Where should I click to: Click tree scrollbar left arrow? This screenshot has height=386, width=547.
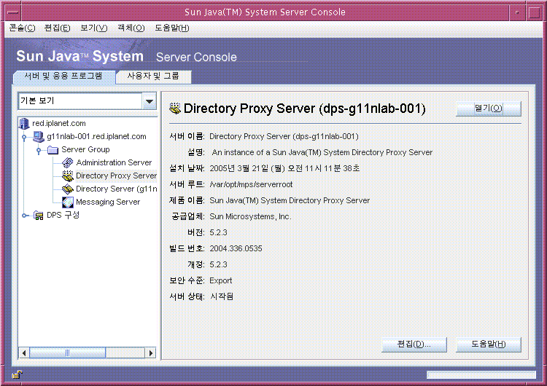[x=24, y=353]
